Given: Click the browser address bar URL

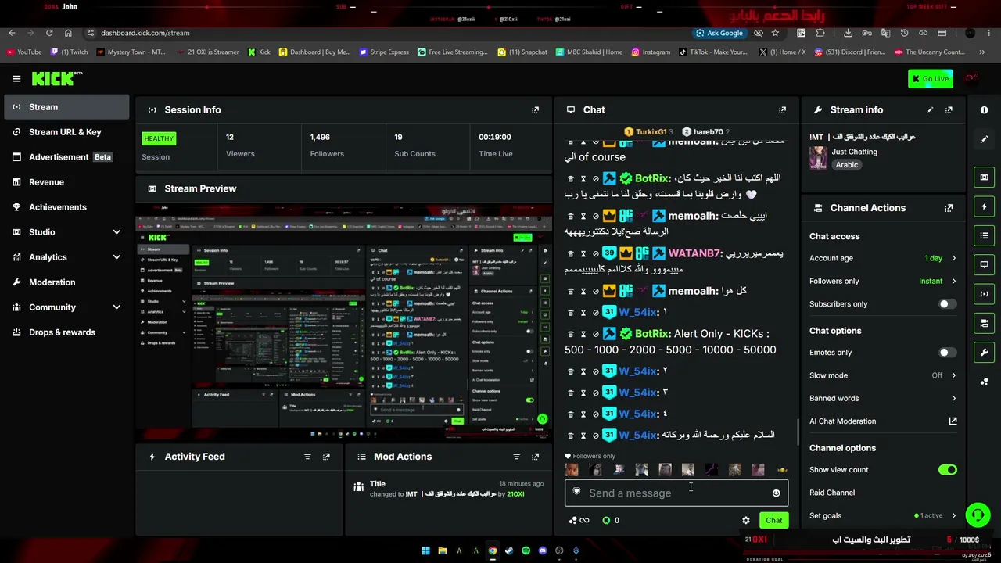Looking at the screenshot, I should (145, 33).
